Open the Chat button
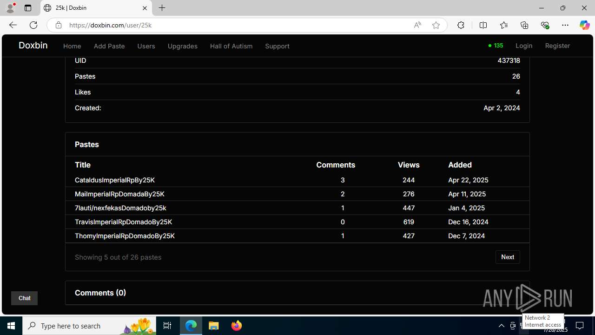The image size is (595, 335). click(x=24, y=298)
